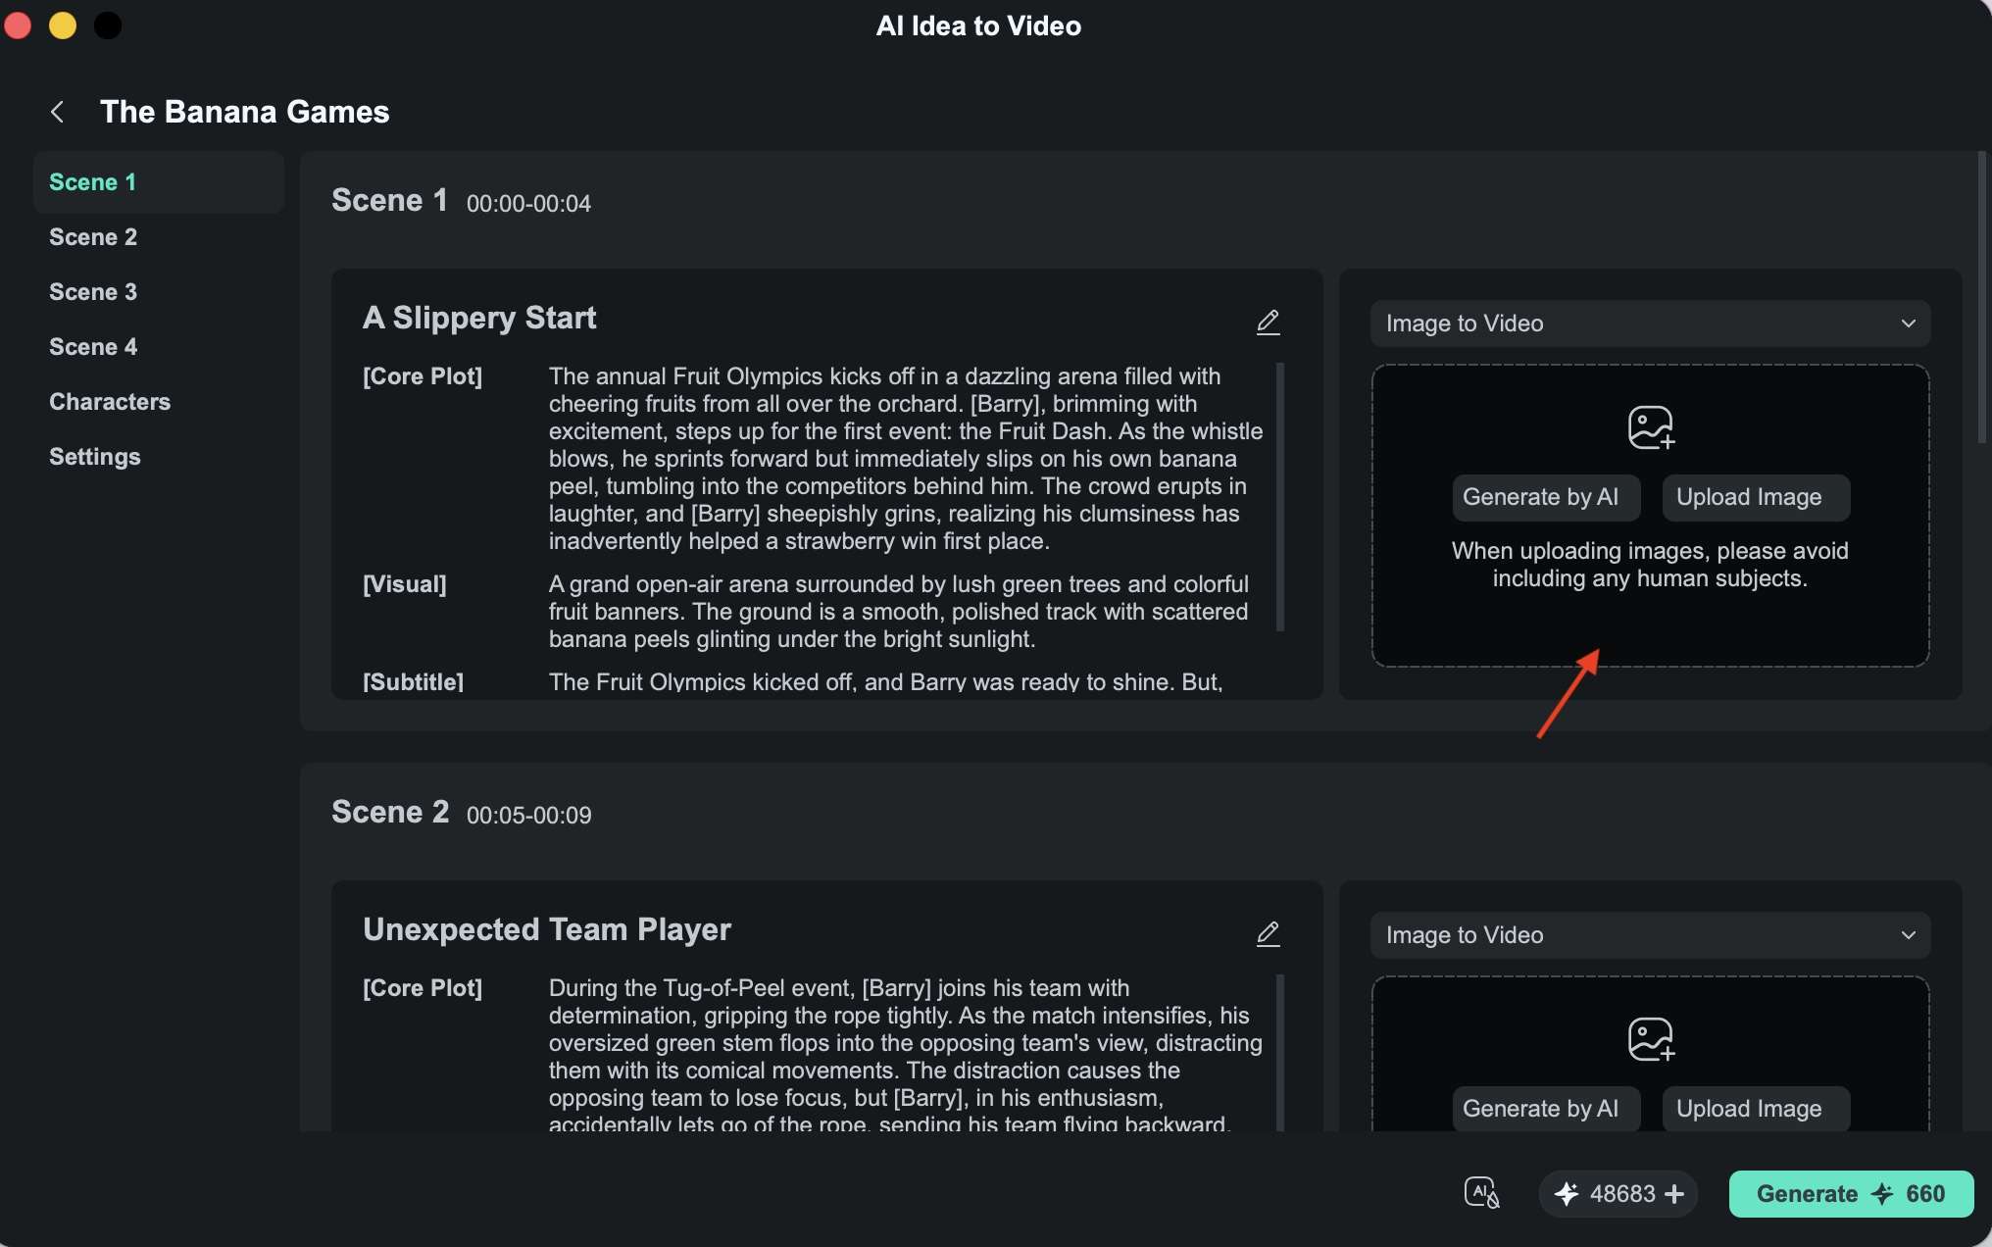1992x1247 pixels.
Task: Click the 00:05-00:09 timecode
Action: point(528,816)
